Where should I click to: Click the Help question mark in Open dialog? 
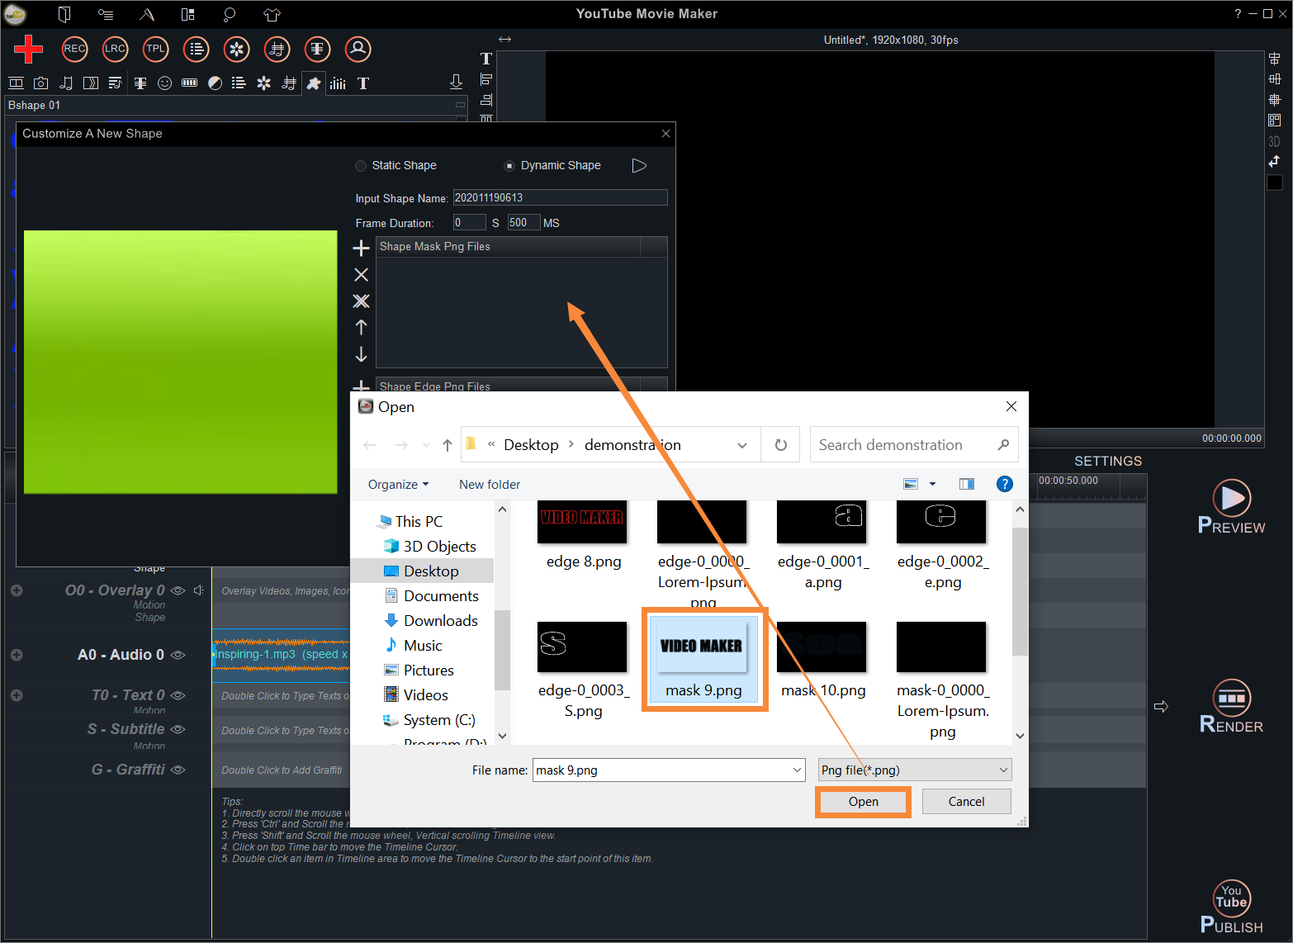tap(1004, 484)
